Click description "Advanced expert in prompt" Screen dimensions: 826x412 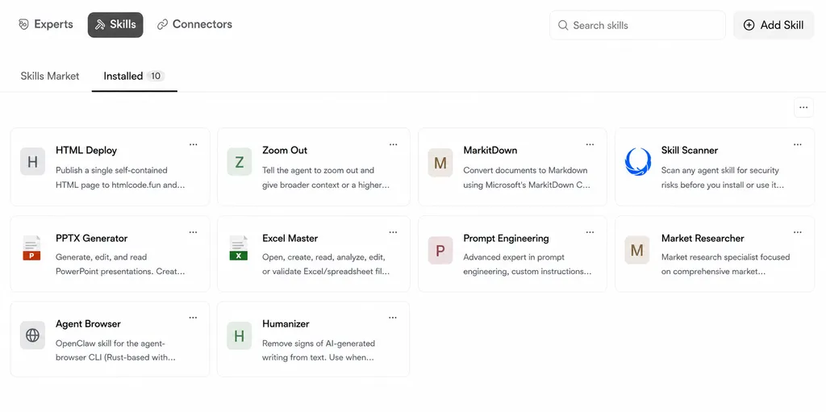click(514, 257)
